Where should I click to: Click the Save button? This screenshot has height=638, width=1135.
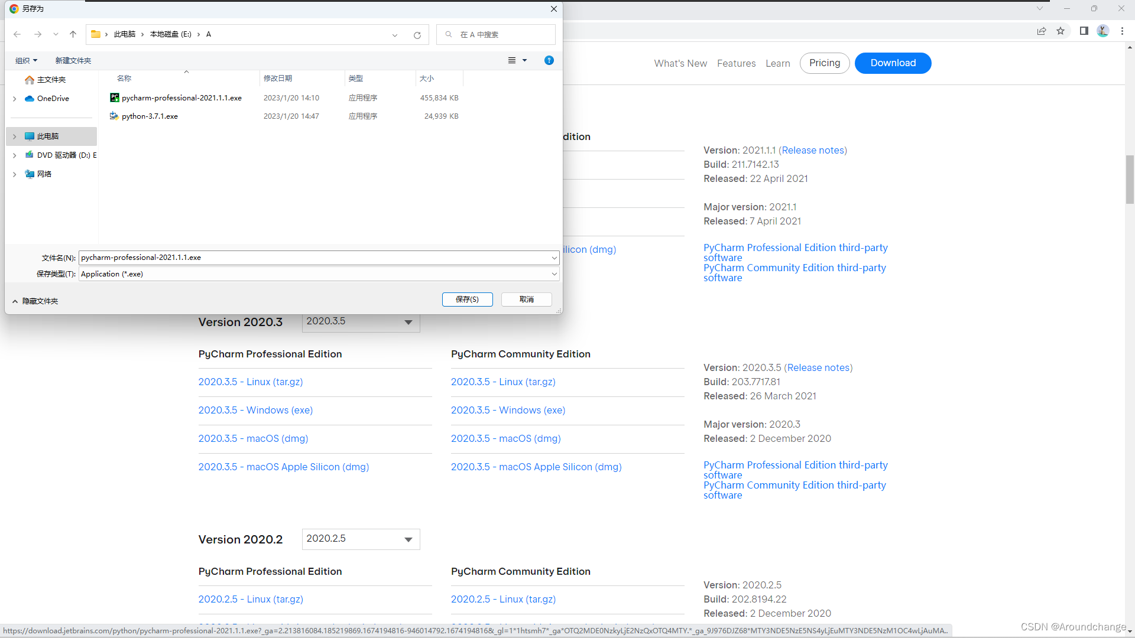pos(467,300)
